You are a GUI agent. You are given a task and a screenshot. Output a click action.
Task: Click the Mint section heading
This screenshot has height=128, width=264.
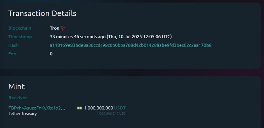[17, 87]
